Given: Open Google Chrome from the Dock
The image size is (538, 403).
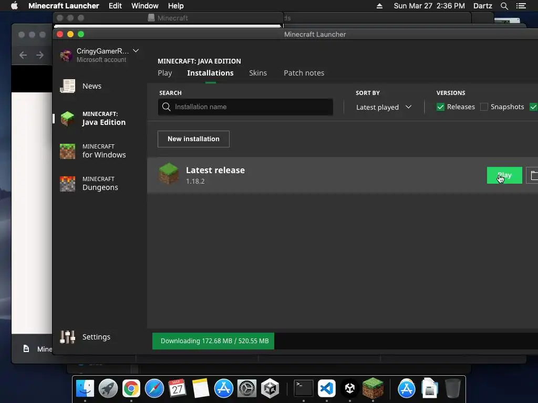Looking at the screenshot, I should [x=131, y=389].
